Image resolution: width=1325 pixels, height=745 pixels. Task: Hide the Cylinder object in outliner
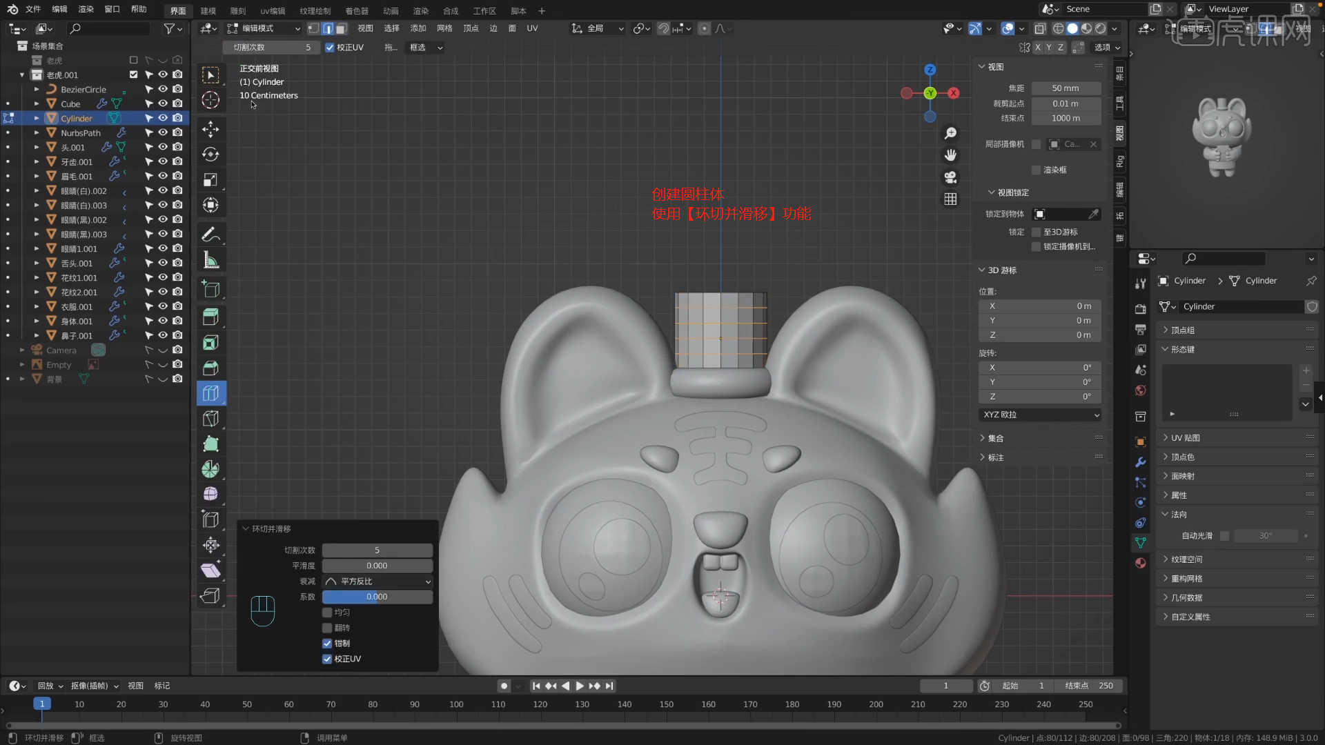coord(163,118)
